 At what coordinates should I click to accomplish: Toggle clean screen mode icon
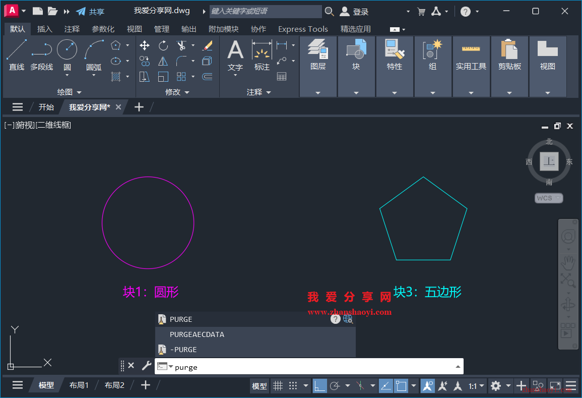(x=555, y=386)
